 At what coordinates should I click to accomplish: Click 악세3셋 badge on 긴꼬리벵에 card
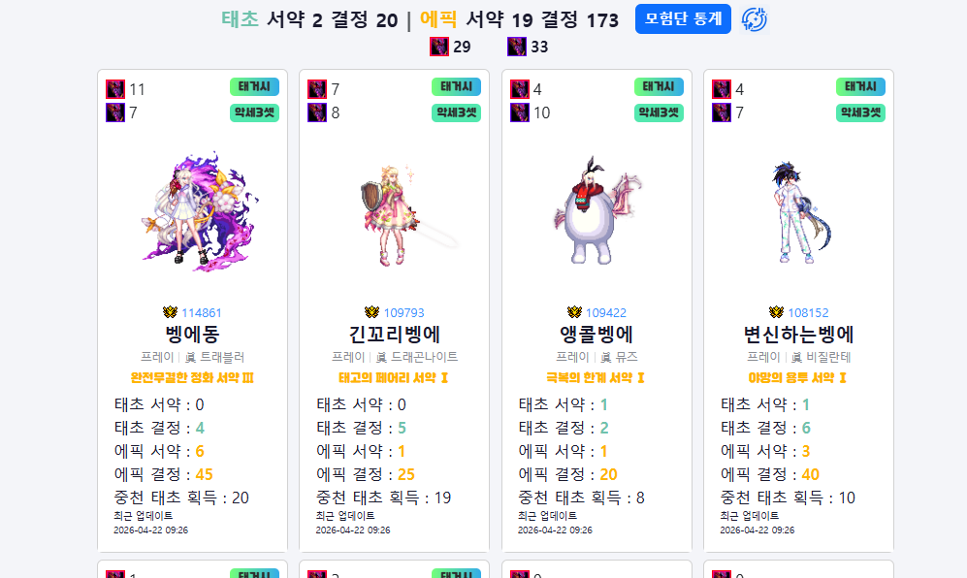pyautogui.click(x=457, y=112)
